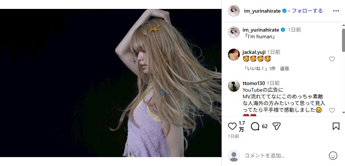Click the post photo of blonde woman

(x=111, y=83)
